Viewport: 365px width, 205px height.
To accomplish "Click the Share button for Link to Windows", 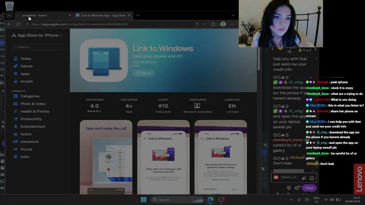I will pos(144,73).
